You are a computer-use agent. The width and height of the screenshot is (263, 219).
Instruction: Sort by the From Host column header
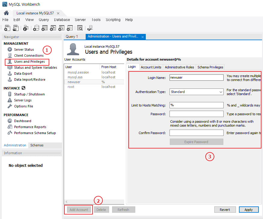pyautogui.click(x=112, y=67)
